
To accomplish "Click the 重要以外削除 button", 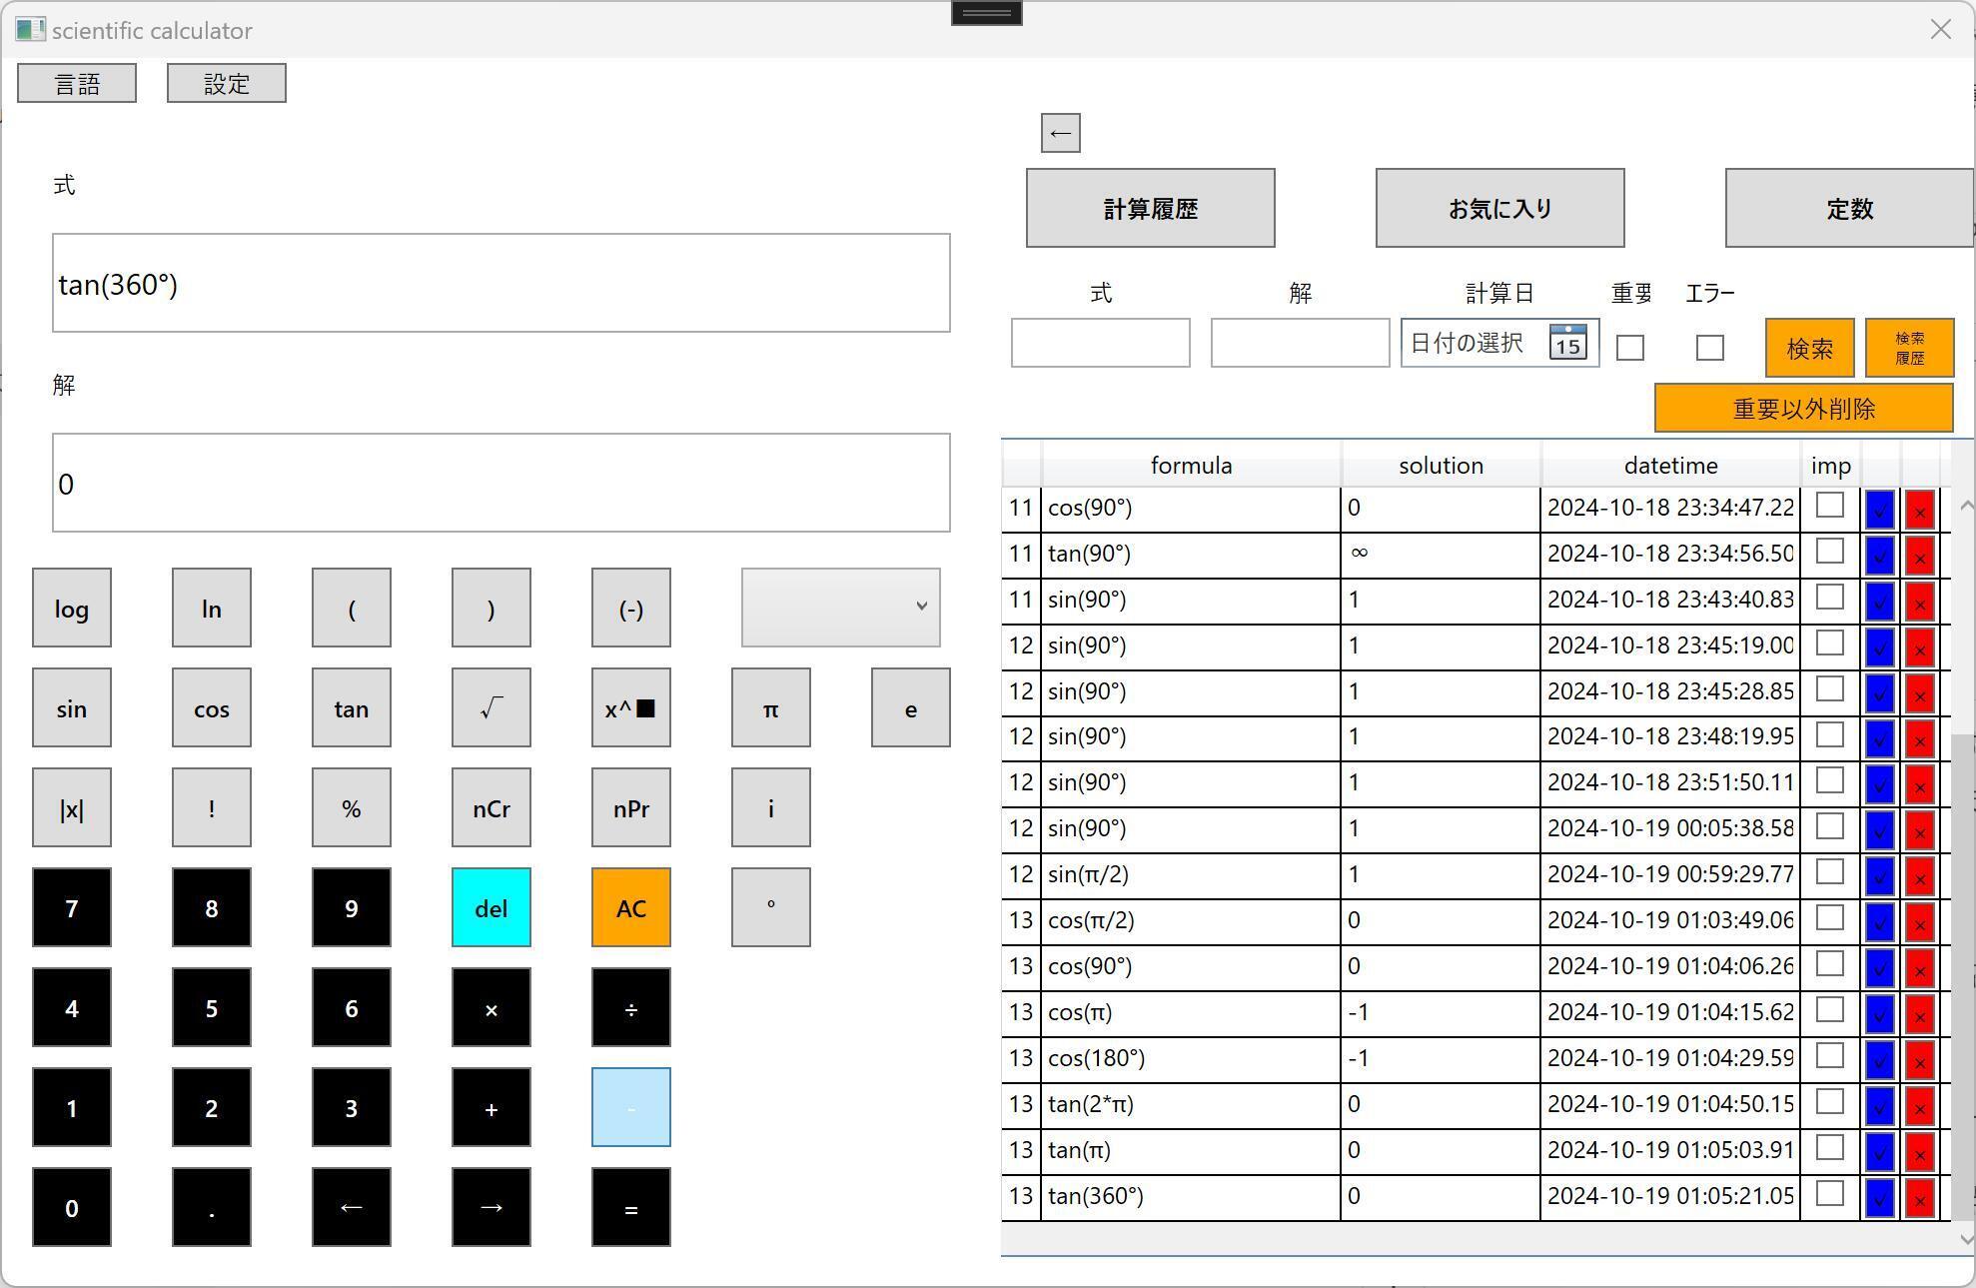I will point(1803,408).
